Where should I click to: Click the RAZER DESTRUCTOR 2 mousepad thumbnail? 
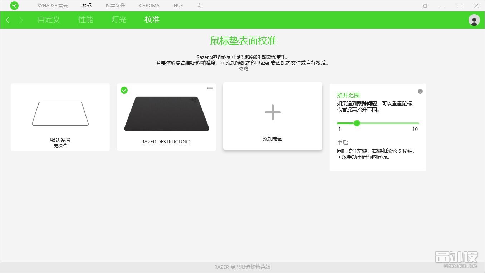pos(166,113)
